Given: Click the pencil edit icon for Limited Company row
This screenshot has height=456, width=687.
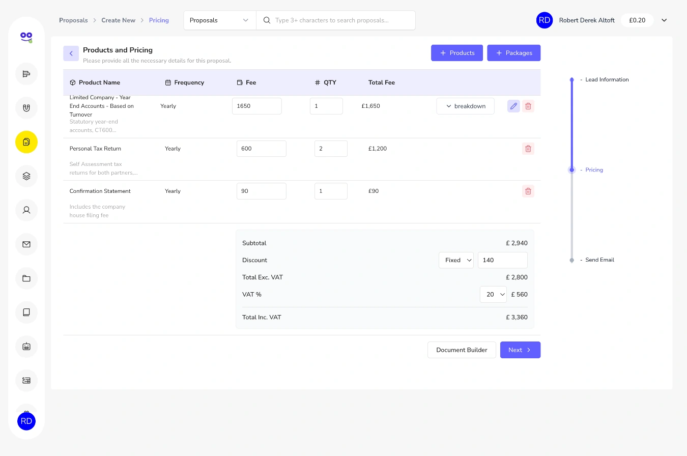Looking at the screenshot, I should click(513, 106).
